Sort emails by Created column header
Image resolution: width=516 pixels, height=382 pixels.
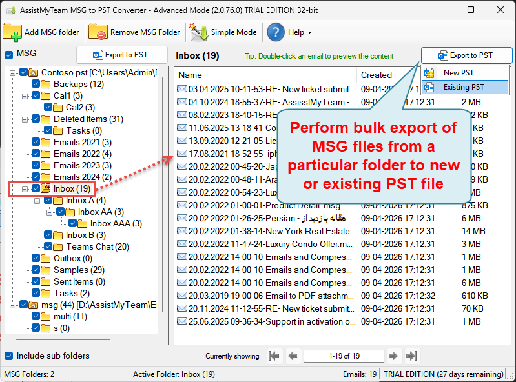pos(376,75)
